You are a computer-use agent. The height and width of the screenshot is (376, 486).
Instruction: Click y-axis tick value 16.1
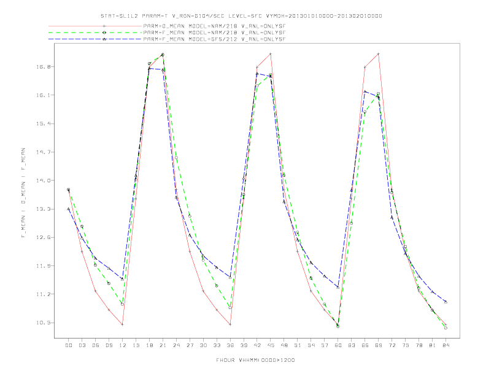click(x=43, y=95)
